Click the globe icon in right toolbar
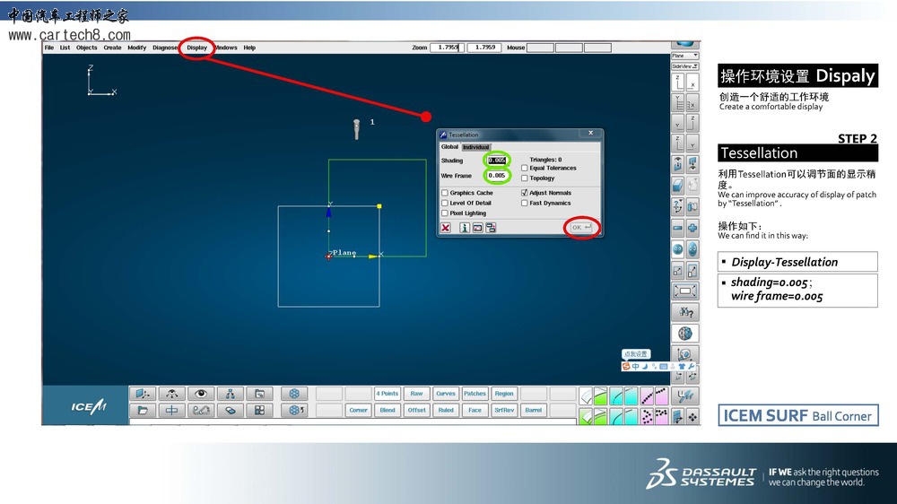Viewport: 897px width, 504px height. pos(684,333)
